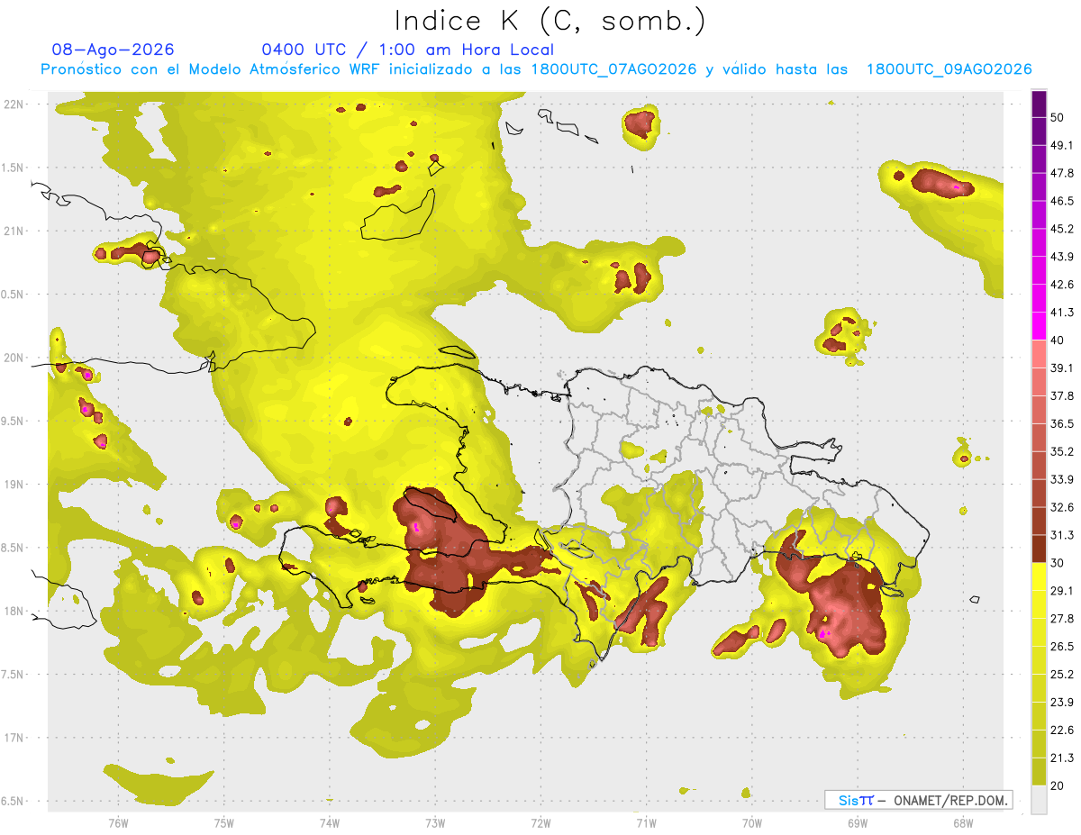This screenshot has height=835, width=1081.
Task: Click the '70W' longitude label
Action: pos(752,822)
